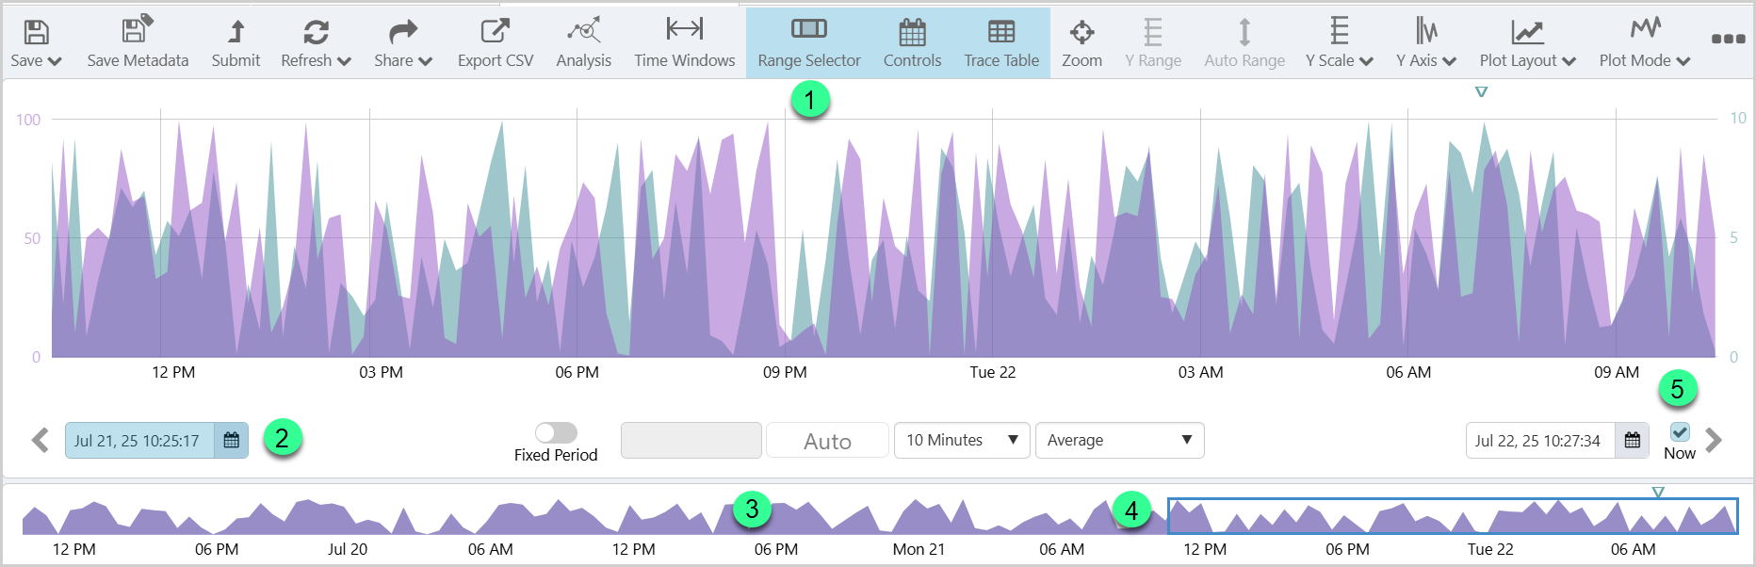Expand the 10 Minutes interval dropdown

(962, 440)
